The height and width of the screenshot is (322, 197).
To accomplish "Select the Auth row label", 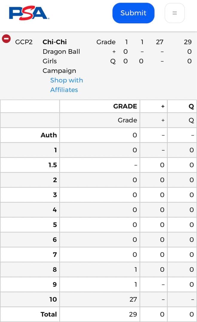I will [x=49, y=135].
